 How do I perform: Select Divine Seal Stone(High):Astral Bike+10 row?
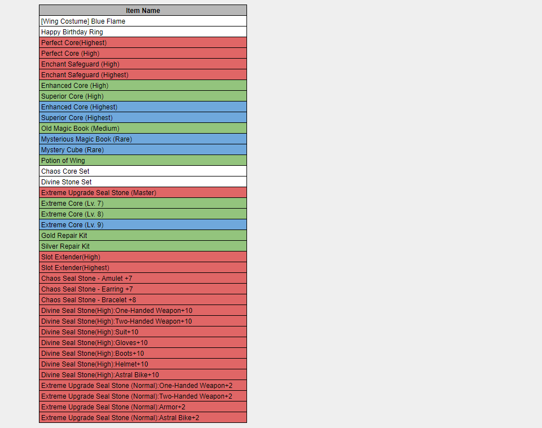click(143, 375)
